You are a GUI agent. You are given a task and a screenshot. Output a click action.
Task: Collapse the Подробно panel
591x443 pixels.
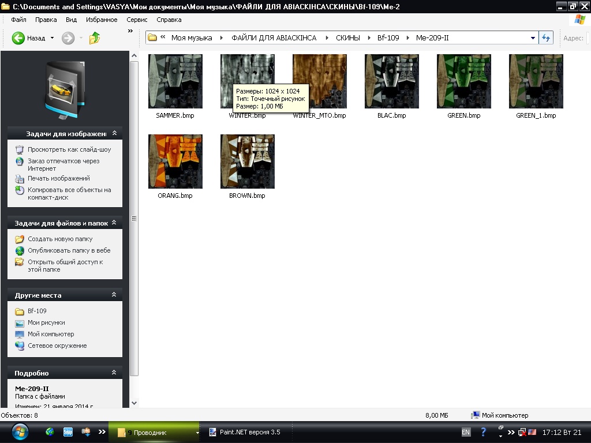coord(114,372)
